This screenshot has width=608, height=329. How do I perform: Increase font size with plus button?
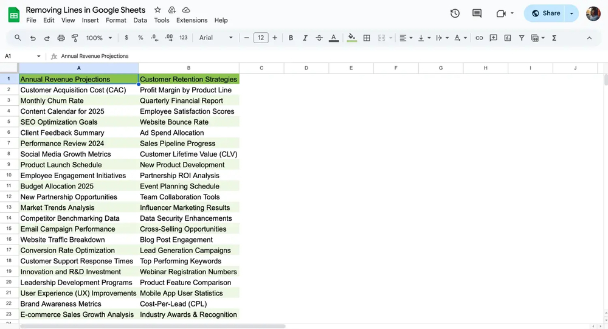point(275,38)
